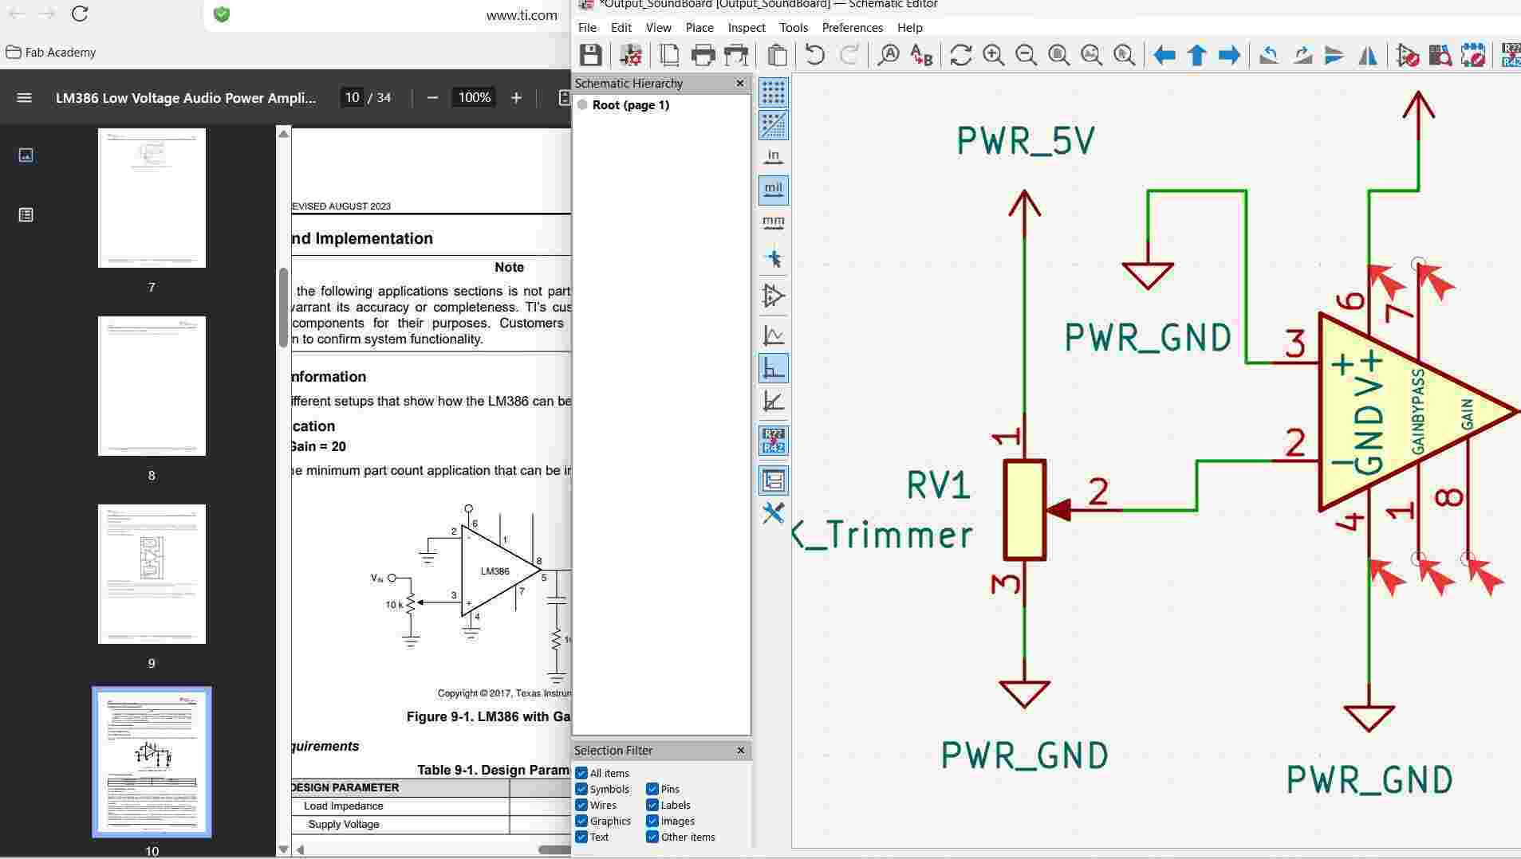This screenshot has height=859, width=1521.
Task: Open the PDF viewer hamburger menu
Action: tap(25, 97)
